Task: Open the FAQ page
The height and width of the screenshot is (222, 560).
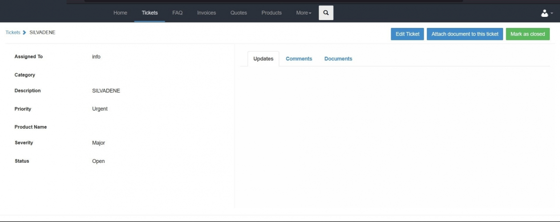Action: 177,13
